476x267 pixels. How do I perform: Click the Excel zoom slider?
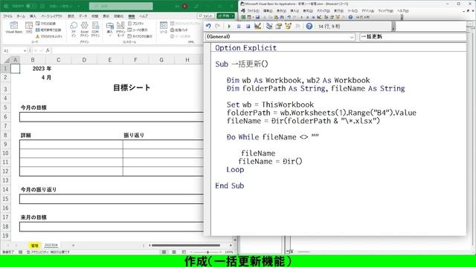[x=208, y=252]
